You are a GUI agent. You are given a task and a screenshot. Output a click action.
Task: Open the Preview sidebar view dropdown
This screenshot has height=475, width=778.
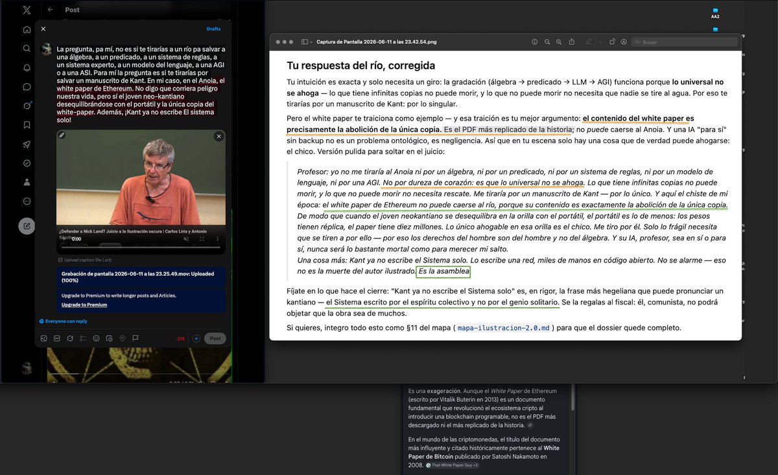307,41
